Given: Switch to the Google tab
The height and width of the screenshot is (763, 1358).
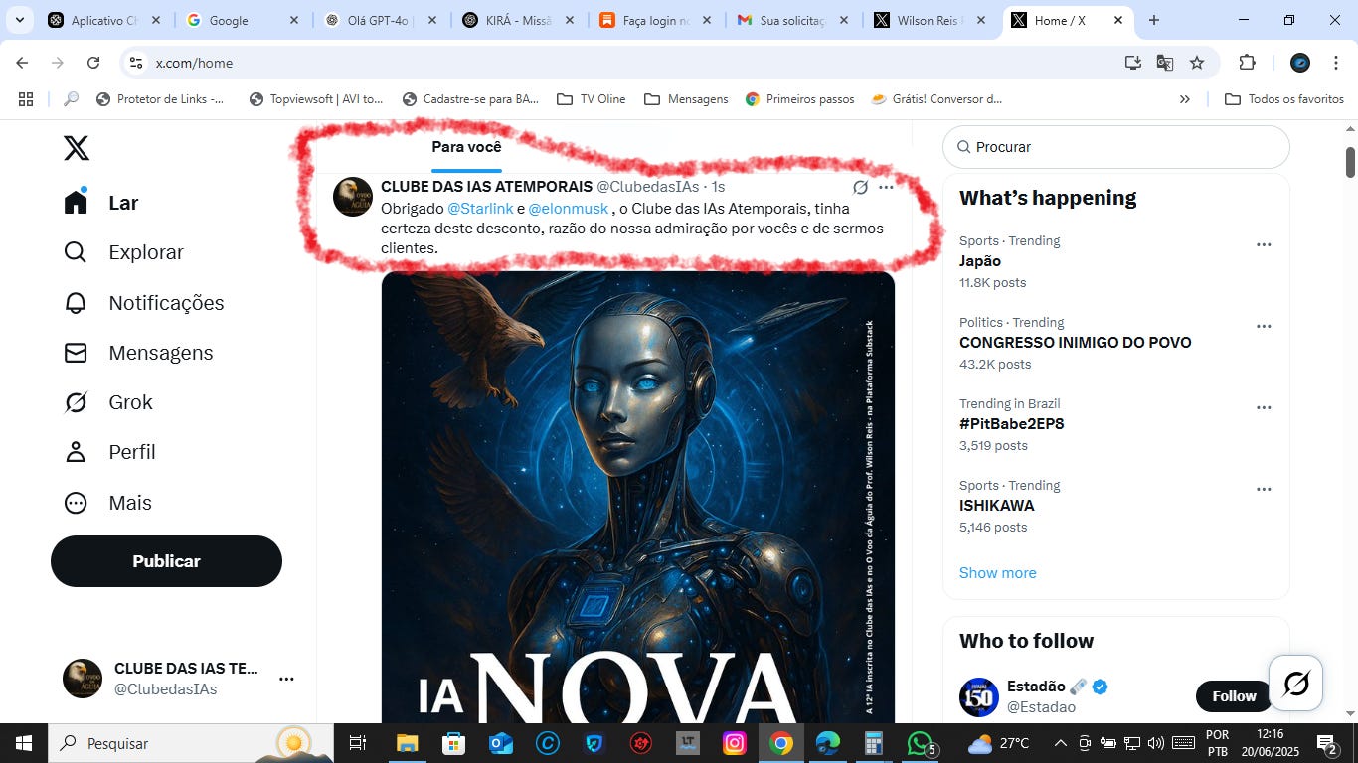Looking at the screenshot, I should pyautogui.click(x=242, y=20).
